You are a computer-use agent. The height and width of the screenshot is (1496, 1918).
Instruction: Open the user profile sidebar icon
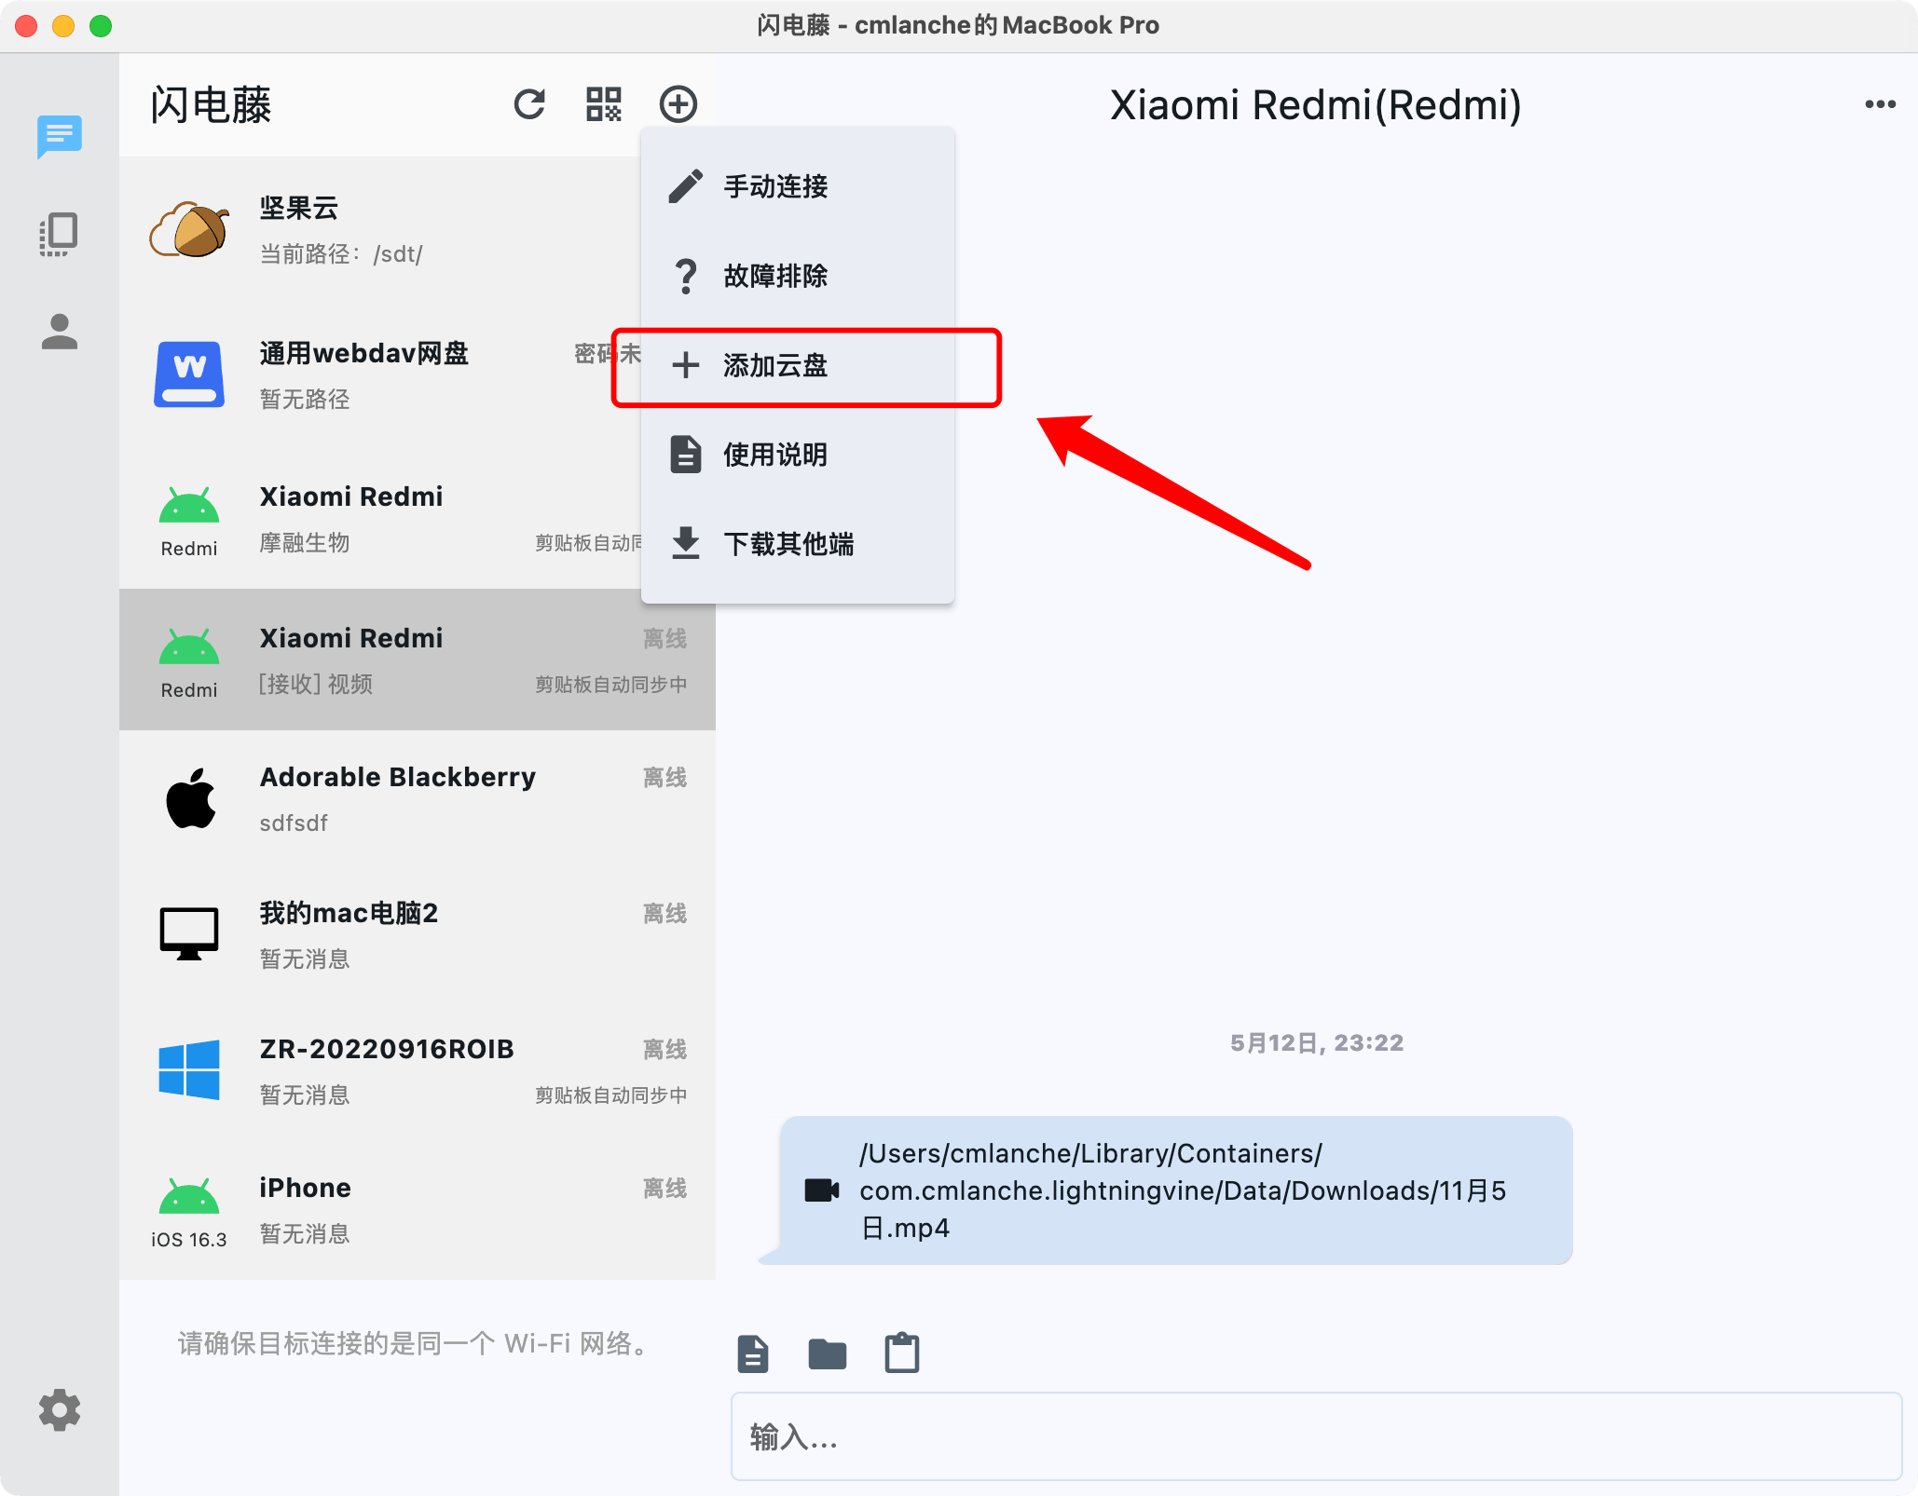(59, 333)
